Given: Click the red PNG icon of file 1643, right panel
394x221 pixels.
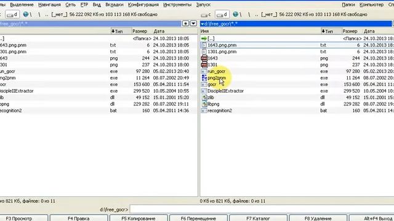Looking at the screenshot, I should click(204, 58).
